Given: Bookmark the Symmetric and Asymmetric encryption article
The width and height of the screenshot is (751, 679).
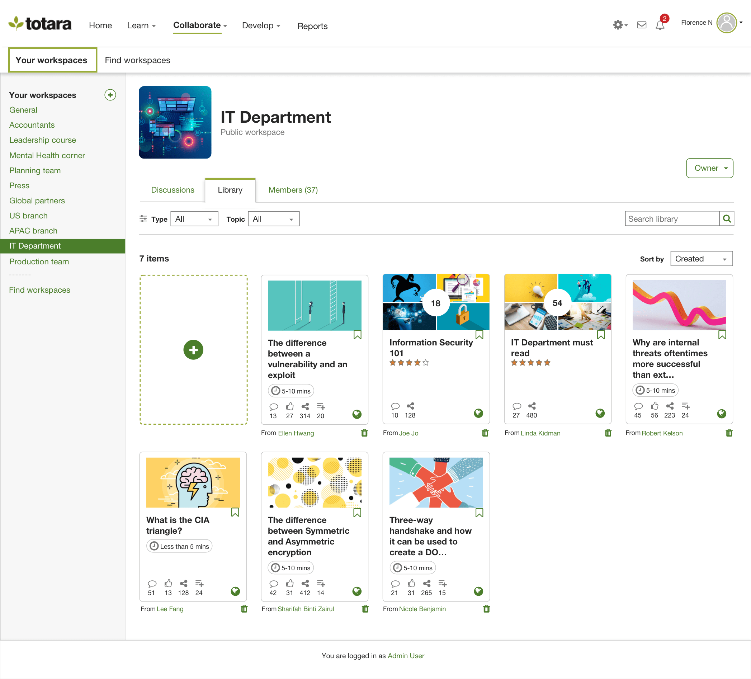Looking at the screenshot, I should (x=357, y=513).
